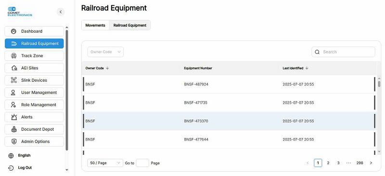Viewport: 385px width, 176px height.
Task: Click the Dashboard gauge icon
Action: click(14, 31)
